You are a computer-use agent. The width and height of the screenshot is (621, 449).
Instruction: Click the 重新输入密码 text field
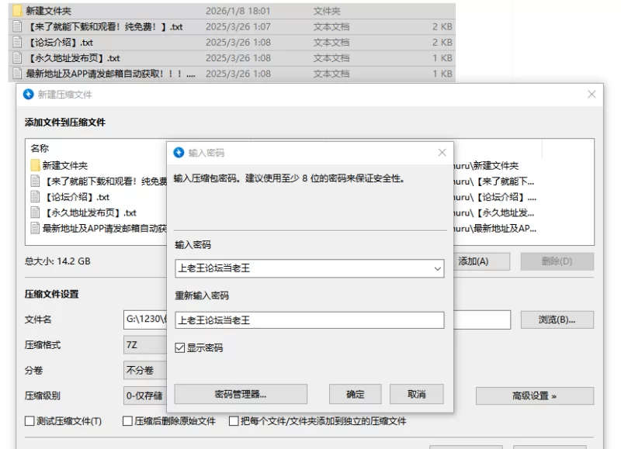point(309,319)
